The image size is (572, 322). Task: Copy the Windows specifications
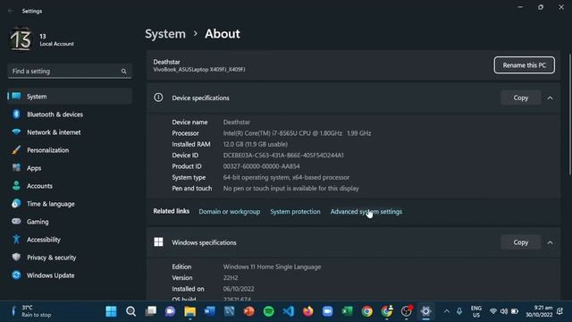tap(520, 242)
